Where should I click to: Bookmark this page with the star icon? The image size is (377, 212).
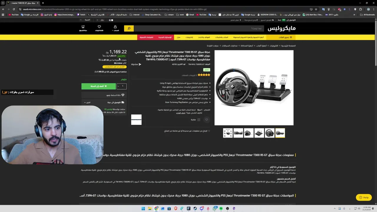[x=316, y=9]
